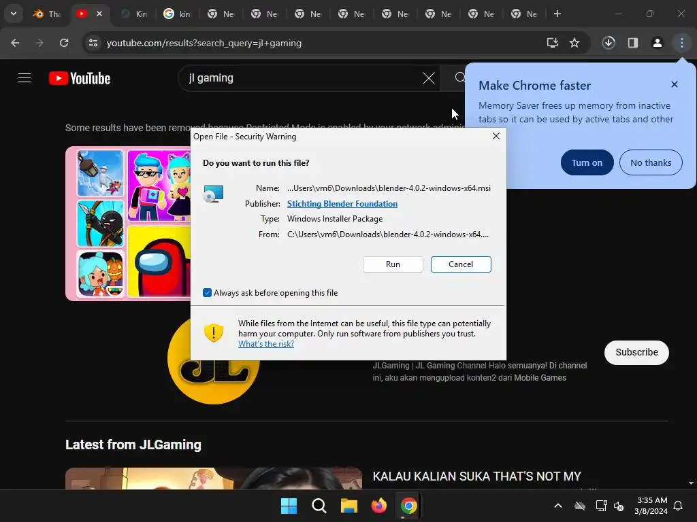
Task: Uncheck 'Always ask before opening this file'
Action: coord(207,292)
